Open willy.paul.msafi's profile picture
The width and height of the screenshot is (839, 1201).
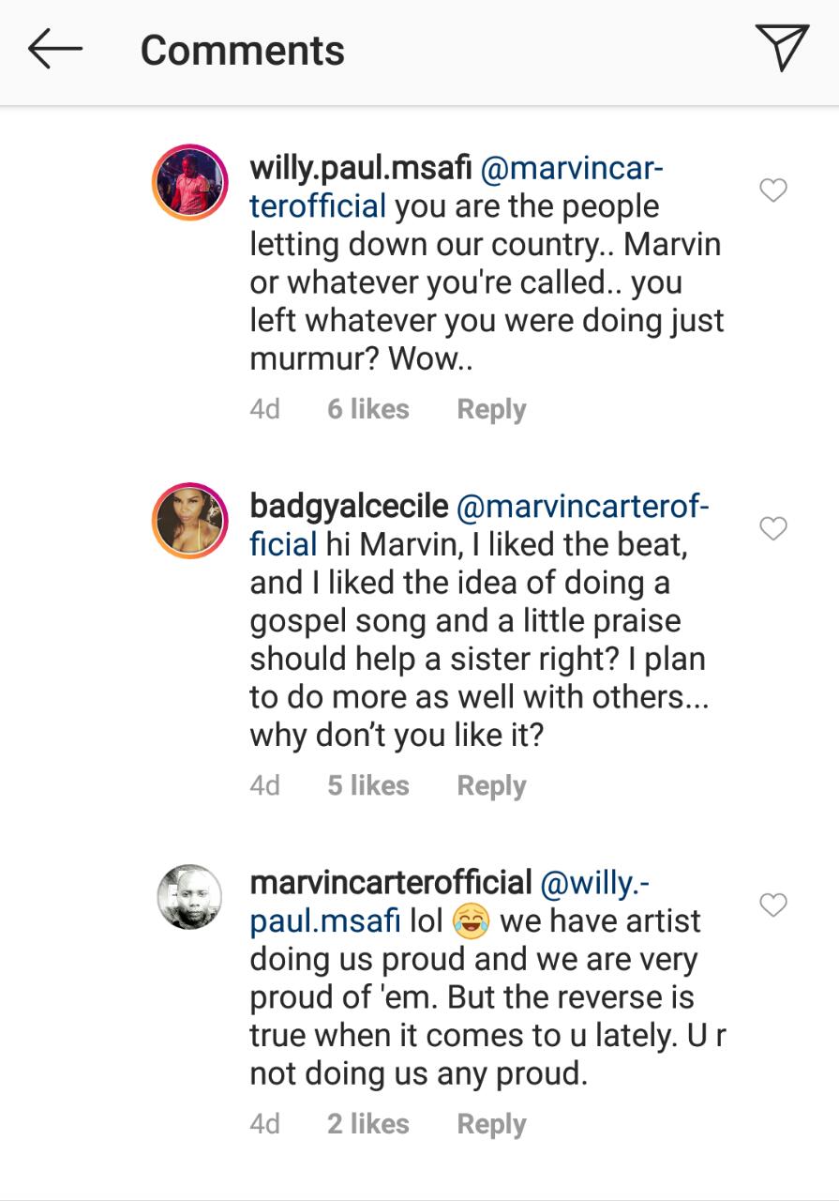pos(190,183)
